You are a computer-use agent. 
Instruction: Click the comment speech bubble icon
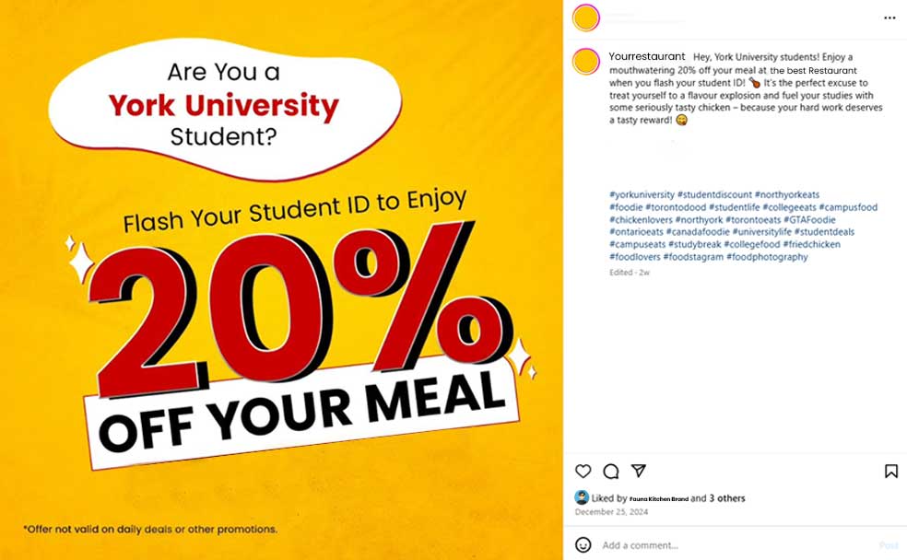pyautogui.click(x=610, y=472)
